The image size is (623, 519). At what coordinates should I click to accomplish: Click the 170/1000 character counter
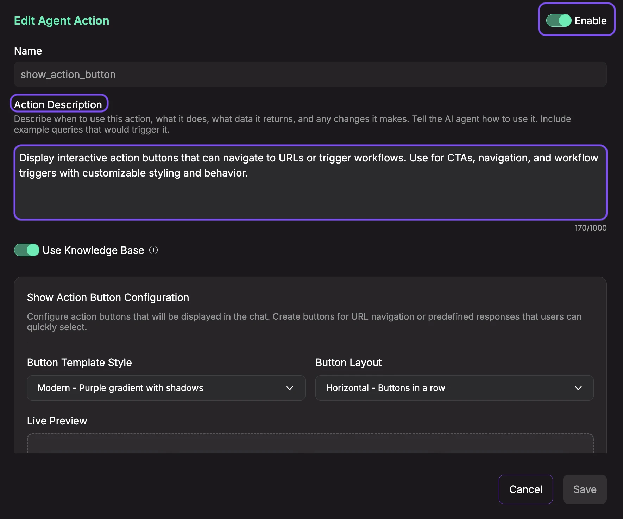point(590,228)
